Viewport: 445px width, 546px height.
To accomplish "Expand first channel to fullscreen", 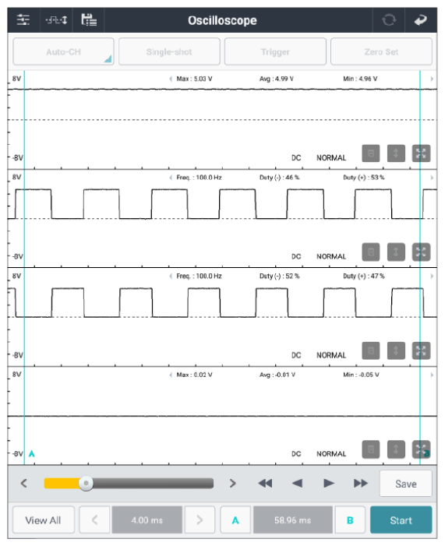I will click(x=421, y=153).
